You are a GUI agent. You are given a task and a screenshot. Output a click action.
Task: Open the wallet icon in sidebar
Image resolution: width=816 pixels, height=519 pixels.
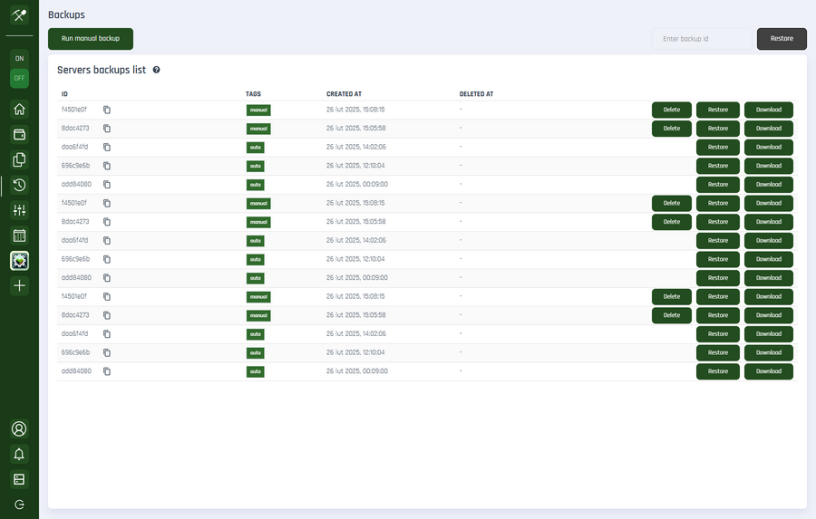coord(19,135)
